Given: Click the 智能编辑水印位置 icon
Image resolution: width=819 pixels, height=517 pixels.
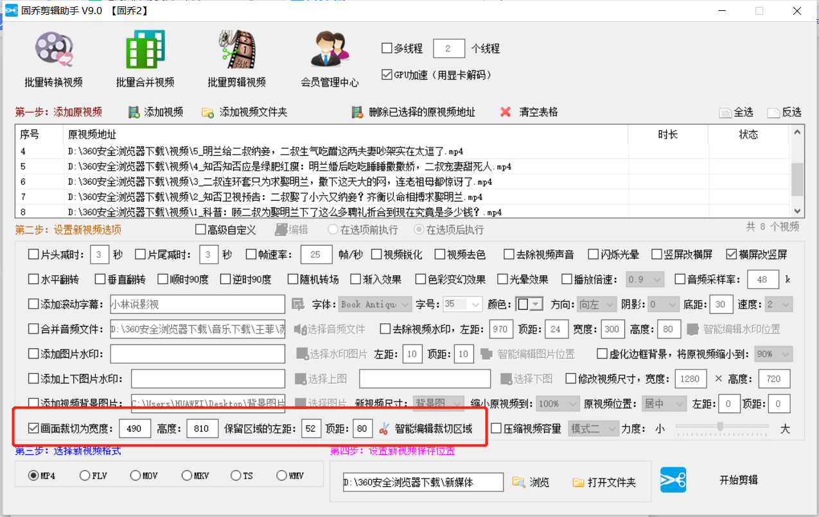Looking at the screenshot, I should [x=692, y=329].
